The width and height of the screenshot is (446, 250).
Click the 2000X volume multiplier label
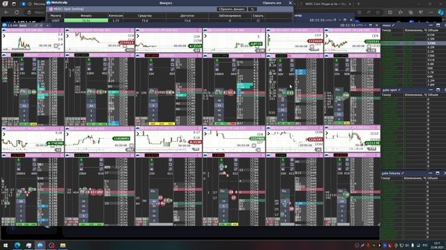20,174
